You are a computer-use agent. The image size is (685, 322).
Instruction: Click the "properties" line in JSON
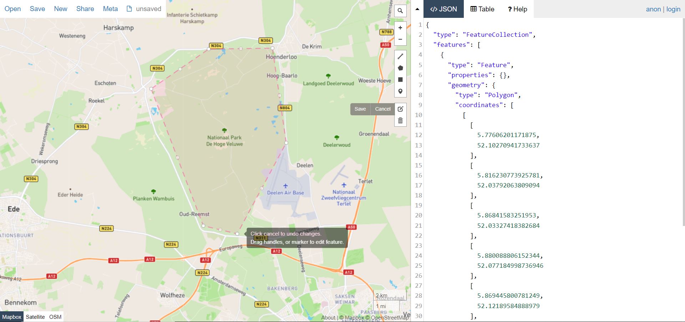[479, 75]
